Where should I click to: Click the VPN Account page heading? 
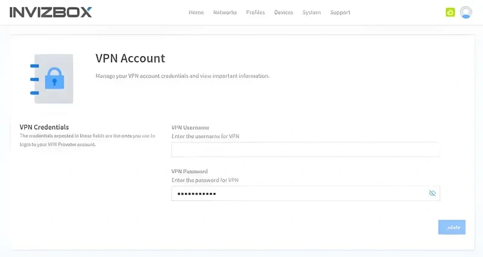click(130, 59)
